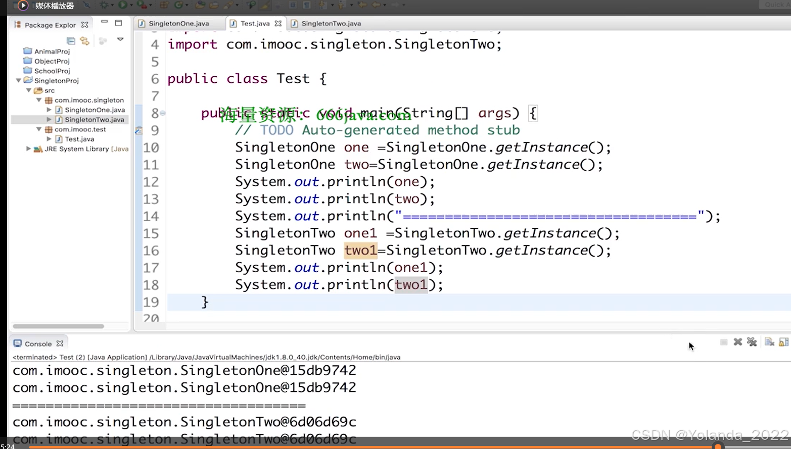Open the Debug button dropdown arrow
This screenshot has height=449, width=791.
(112, 5)
